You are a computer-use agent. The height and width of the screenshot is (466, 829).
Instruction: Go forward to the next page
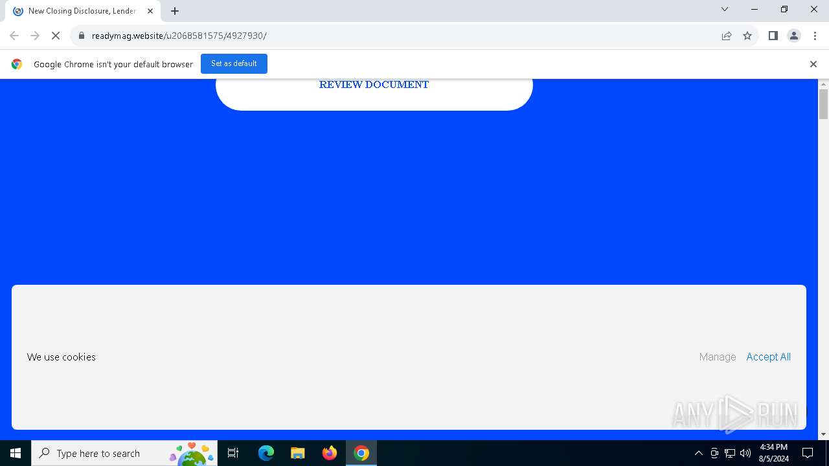pos(35,36)
